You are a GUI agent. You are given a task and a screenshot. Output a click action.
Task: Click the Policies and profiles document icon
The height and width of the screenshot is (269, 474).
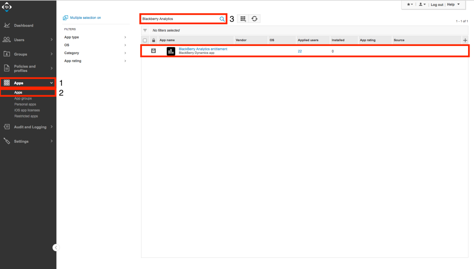(x=7, y=68)
